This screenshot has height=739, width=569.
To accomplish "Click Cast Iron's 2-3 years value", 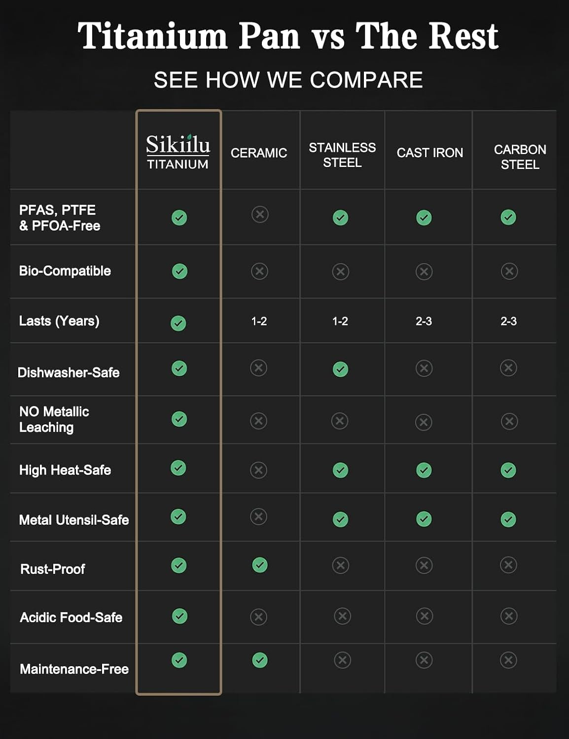I will coord(424,321).
